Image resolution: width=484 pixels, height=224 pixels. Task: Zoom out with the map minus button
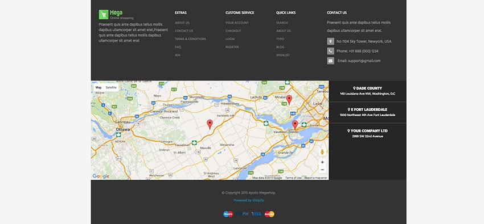[x=322, y=170]
